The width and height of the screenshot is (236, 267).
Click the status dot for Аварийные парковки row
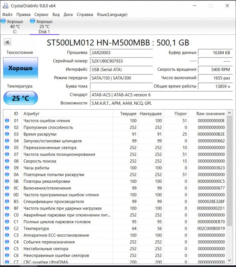click(x=7, y=215)
